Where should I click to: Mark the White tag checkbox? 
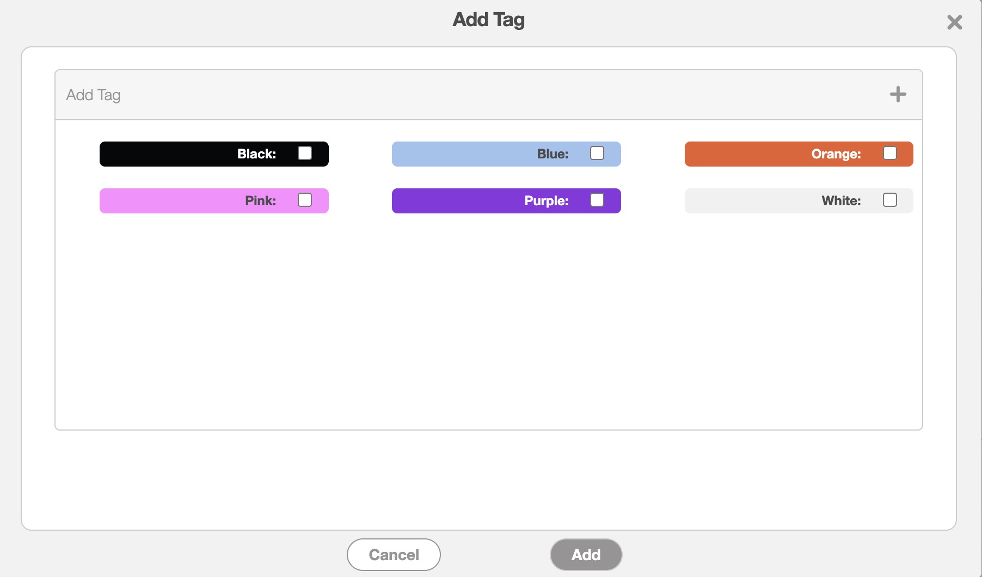(889, 200)
